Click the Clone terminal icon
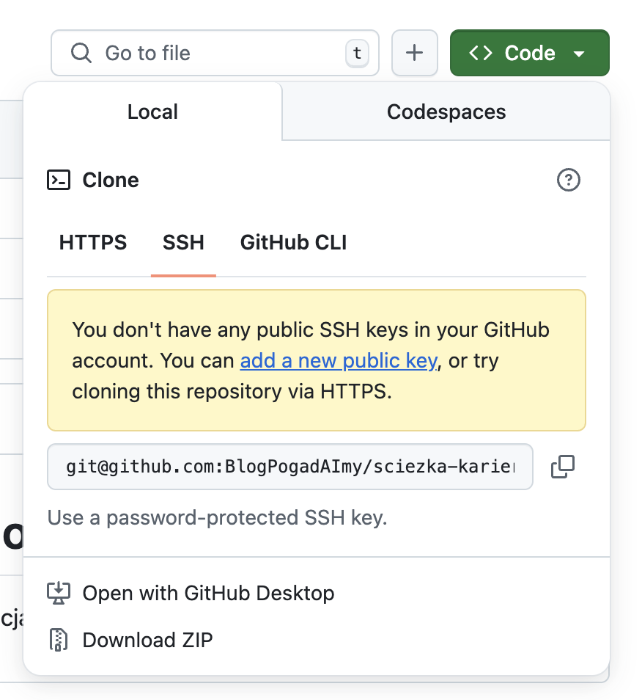Viewport: 642px width, 700px height. point(60,180)
